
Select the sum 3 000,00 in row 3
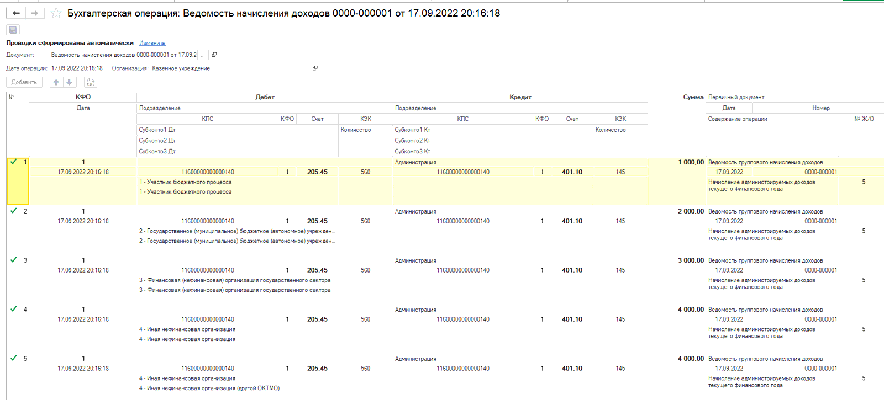691,260
